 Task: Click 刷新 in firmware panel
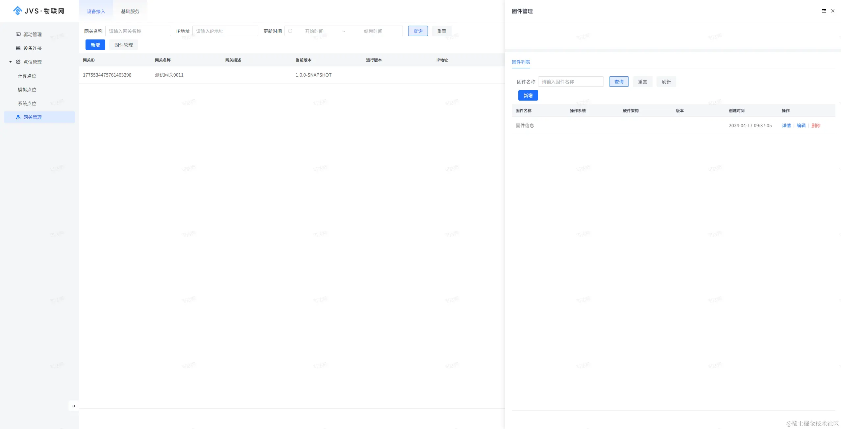(x=666, y=82)
